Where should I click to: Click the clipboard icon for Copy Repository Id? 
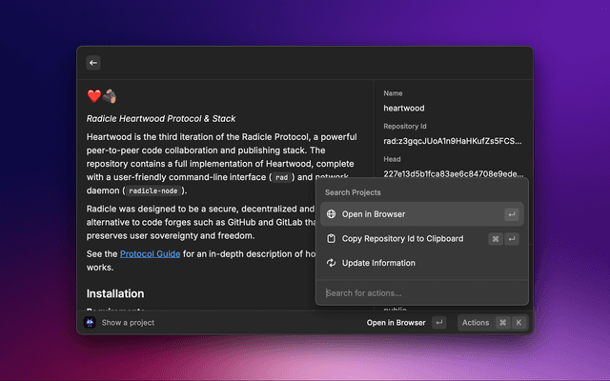tap(331, 238)
